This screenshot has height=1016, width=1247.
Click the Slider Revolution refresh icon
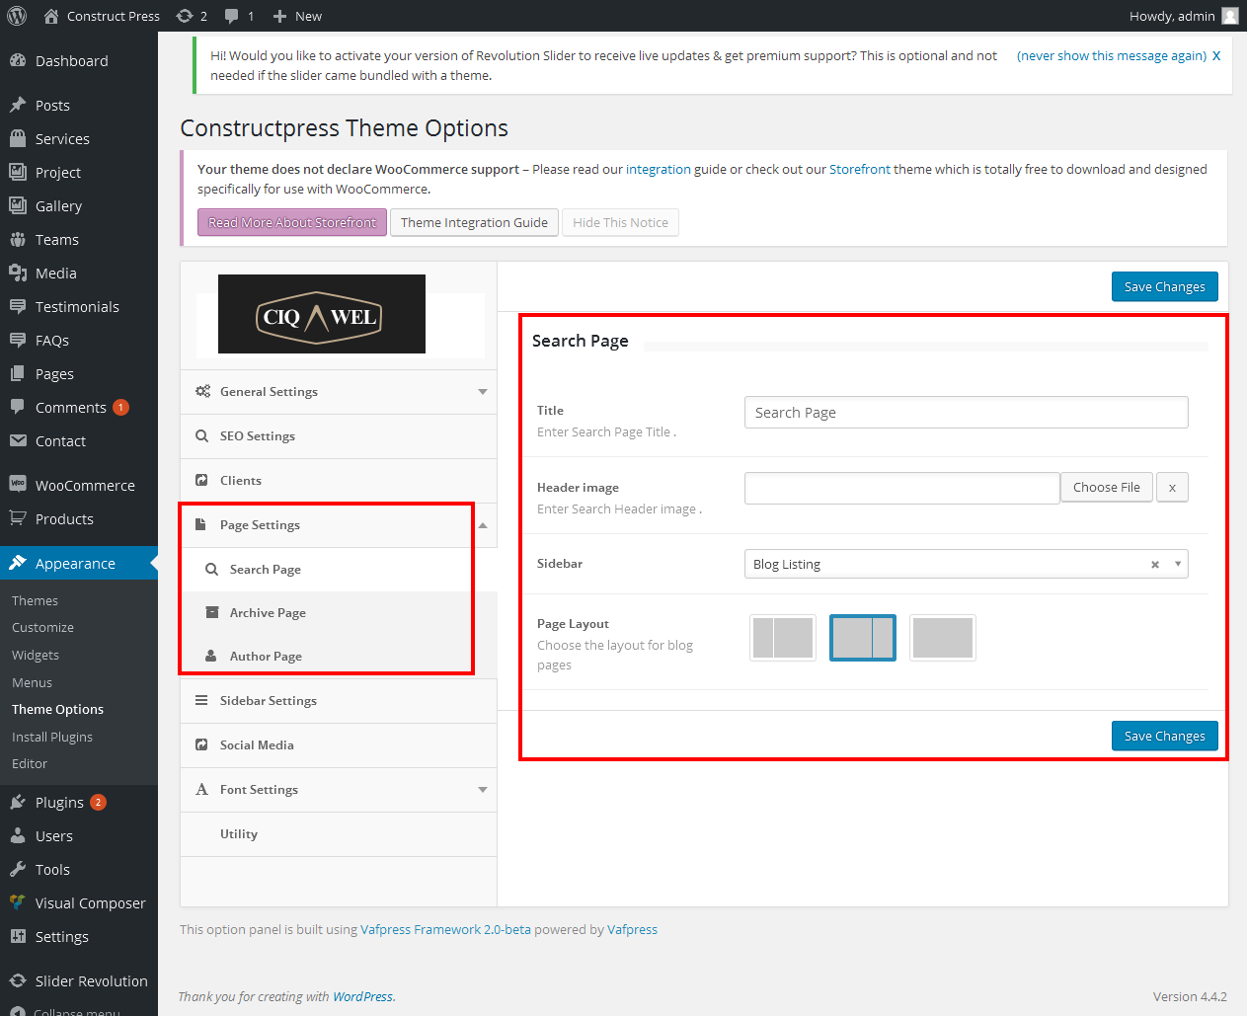click(x=18, y=980)
